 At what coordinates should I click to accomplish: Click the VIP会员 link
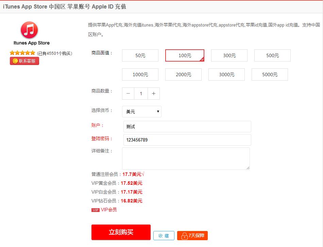click(x=109, y=210)
